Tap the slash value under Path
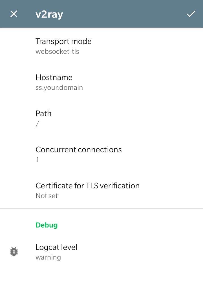The height and width of the screenshot is (282, 203). point(37,124)
